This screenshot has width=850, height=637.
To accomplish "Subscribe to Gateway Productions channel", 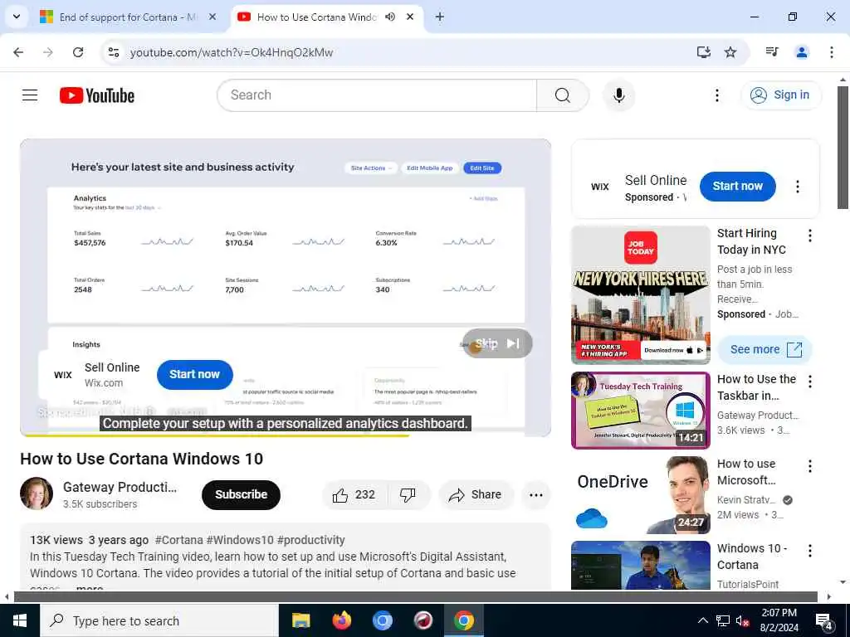I will coord(241,494).
